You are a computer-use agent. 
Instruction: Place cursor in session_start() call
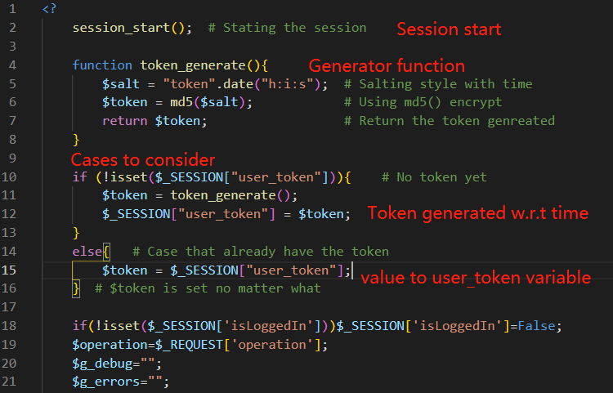tap(132, 28)
